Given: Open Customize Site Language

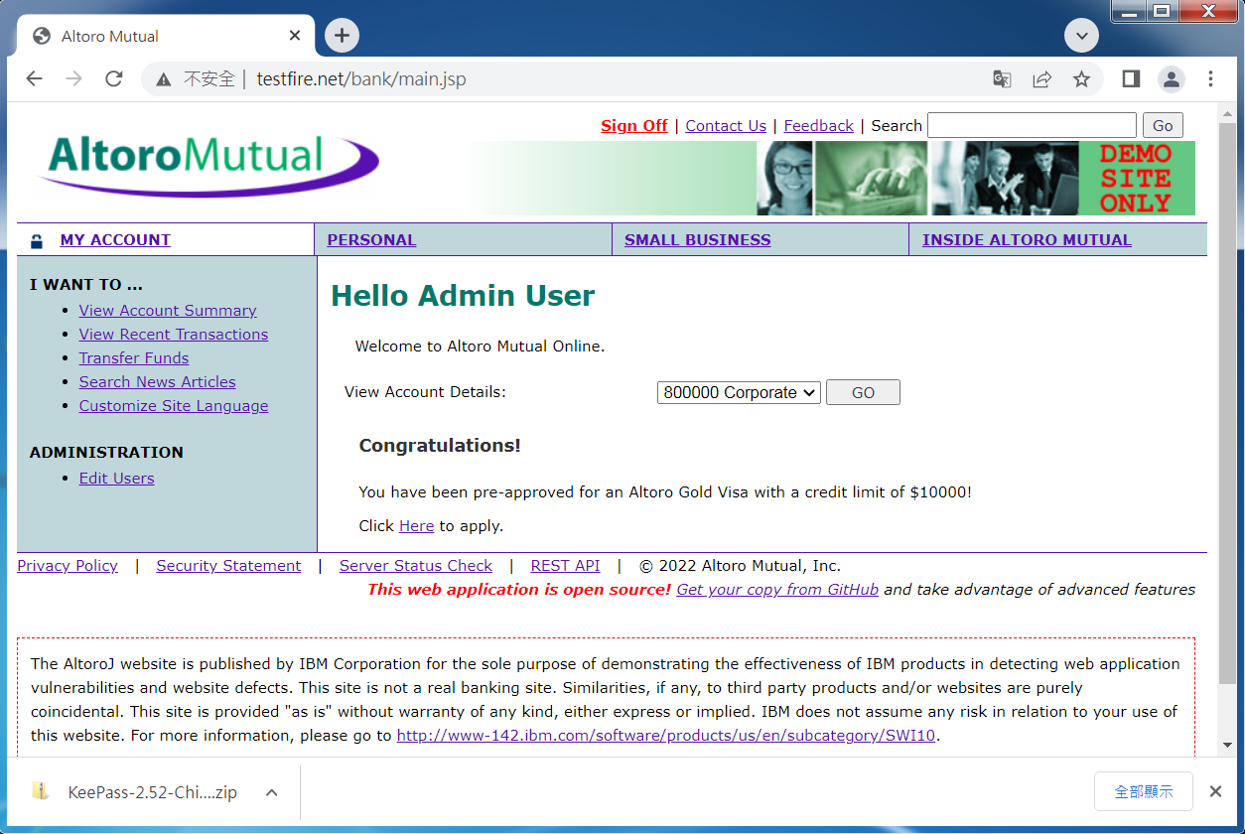Looking at the screenshot, I should [x=174, y=406].
